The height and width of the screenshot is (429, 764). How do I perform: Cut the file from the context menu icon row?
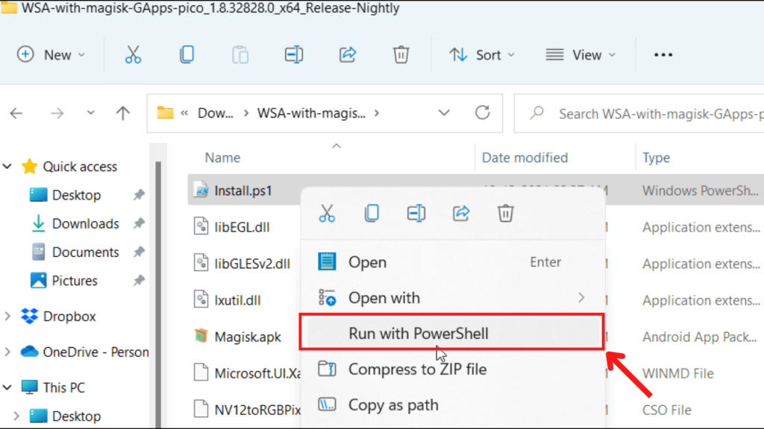point(327,213)
